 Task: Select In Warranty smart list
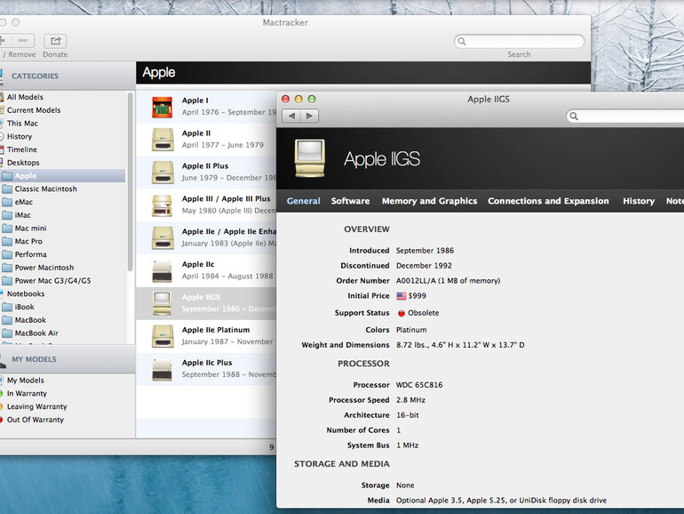[x=27, y=393]
